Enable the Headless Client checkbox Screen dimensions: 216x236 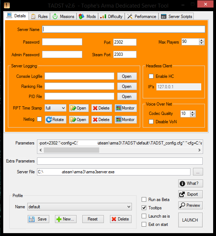(151, 76)
